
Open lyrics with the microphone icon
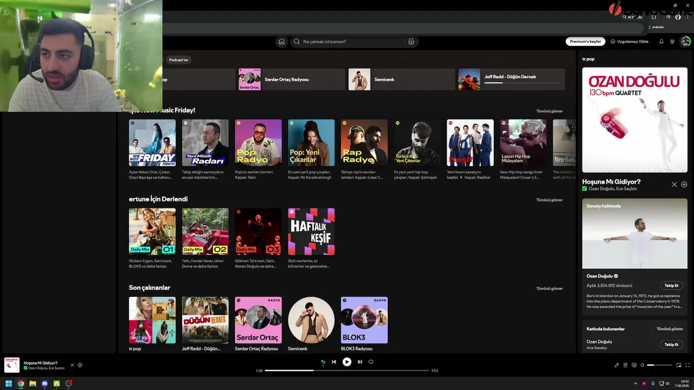[616, 365]
